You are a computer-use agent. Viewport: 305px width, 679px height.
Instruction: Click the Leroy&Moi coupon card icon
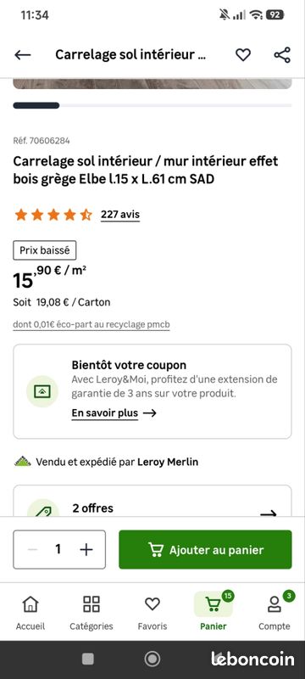pos(42,391)
